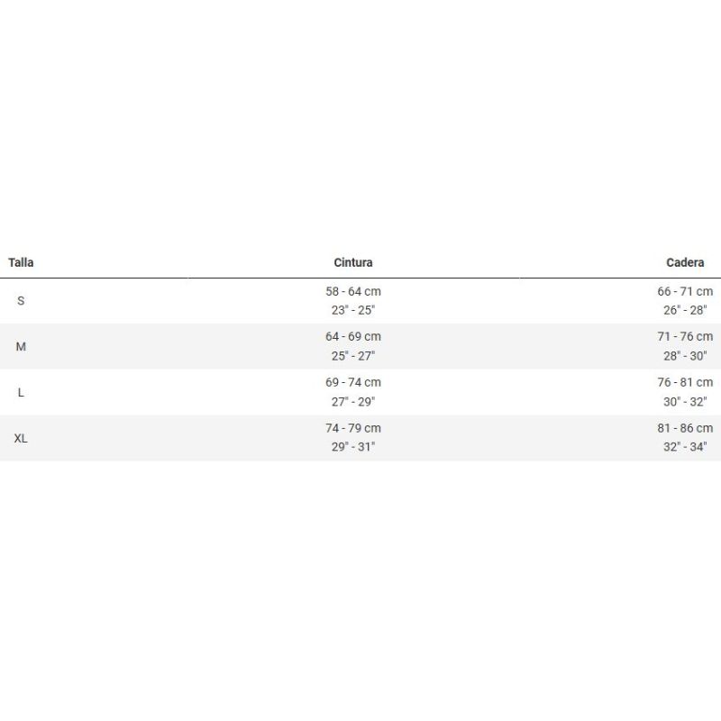Click the 74 - 79 cm waist value
This screenshot has height=721, width=721.
tap(353, 428)
